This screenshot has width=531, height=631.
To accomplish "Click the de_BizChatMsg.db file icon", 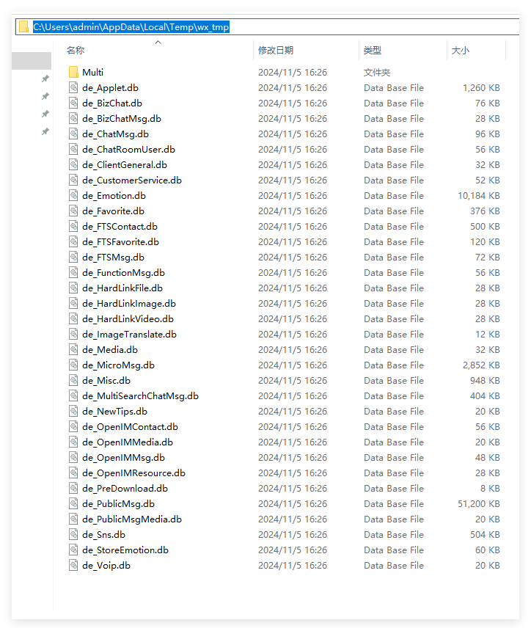I will (x=73, y=118).
